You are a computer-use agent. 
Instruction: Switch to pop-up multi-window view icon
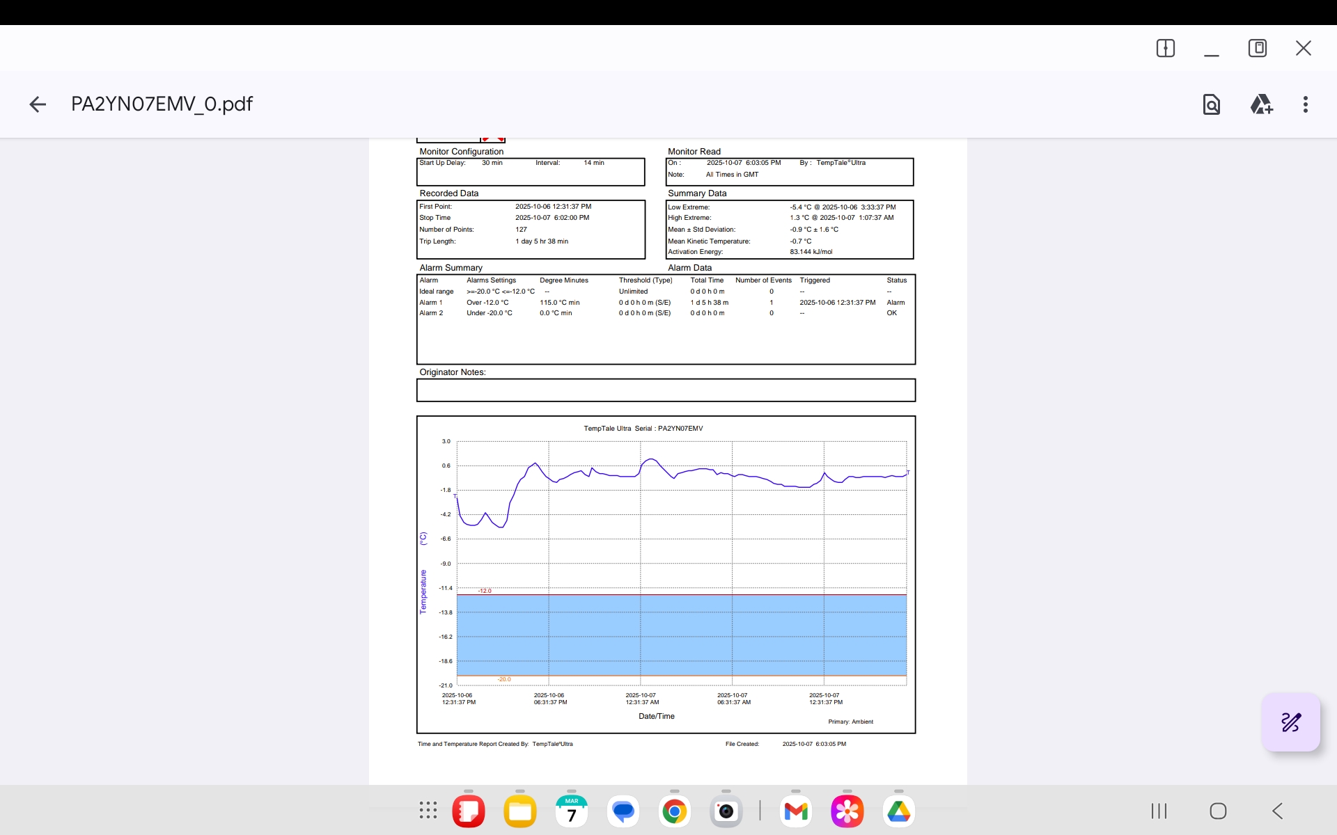(x=1257, y=48)
